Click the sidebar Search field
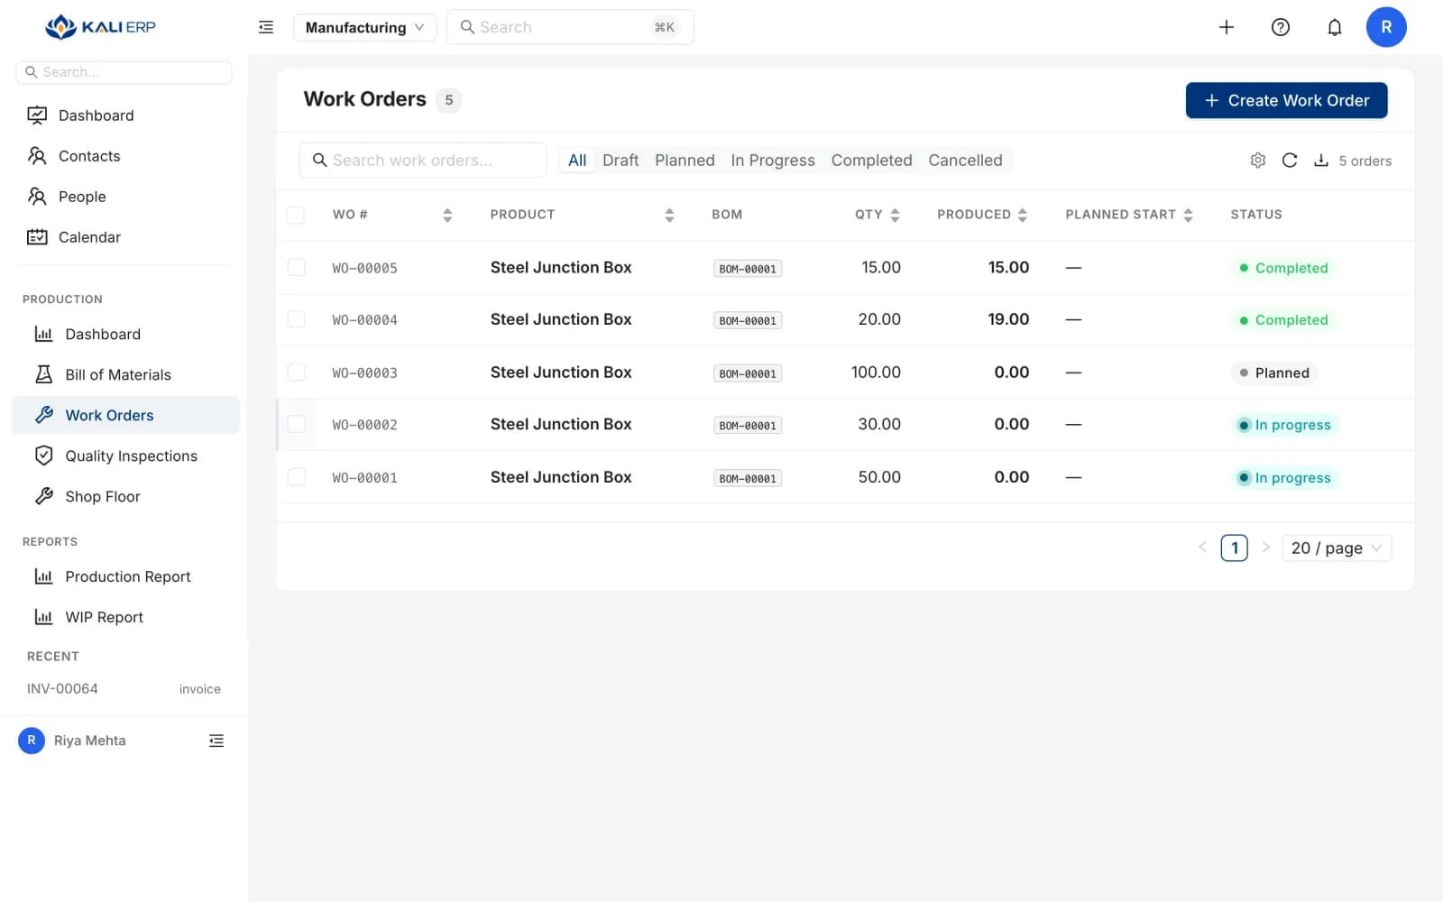Image resolution: width=1443 pixels, height=902 pixels. (x=124, y=72)
